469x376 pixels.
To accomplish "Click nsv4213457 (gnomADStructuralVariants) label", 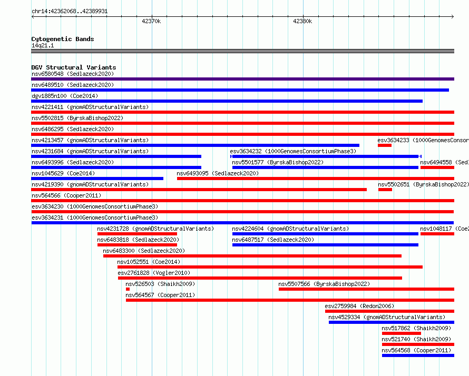I will click(90, 140).
